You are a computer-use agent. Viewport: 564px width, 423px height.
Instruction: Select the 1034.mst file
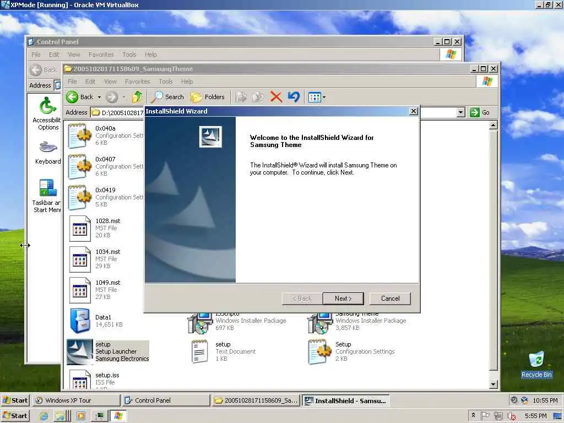[95, 259]
